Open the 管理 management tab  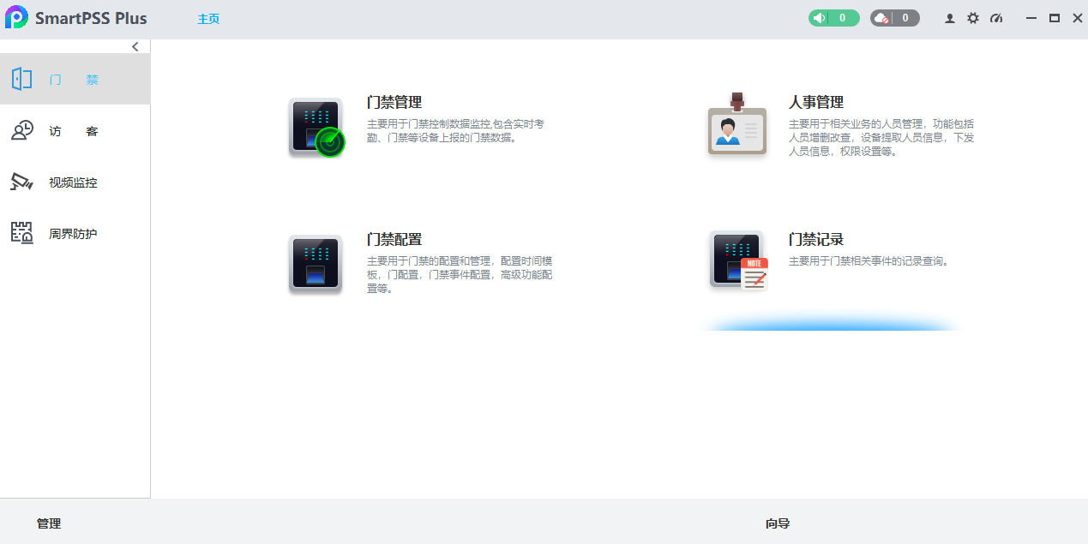click(x=49, y=523)
